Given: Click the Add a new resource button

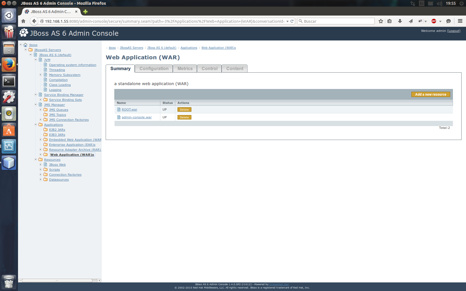Looking at the screenshot, I should click(430, 94).
